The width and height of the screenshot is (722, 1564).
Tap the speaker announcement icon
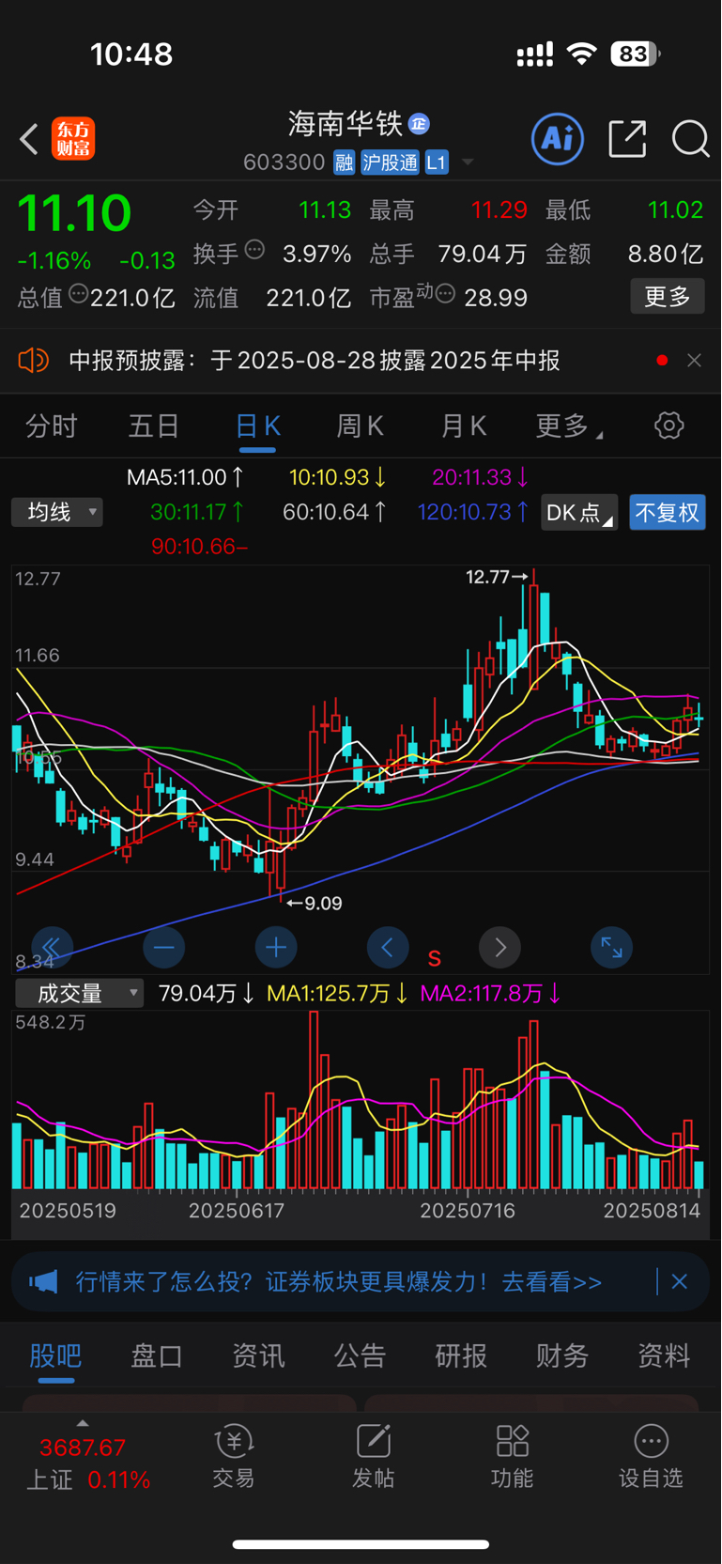tap(33, 361)
